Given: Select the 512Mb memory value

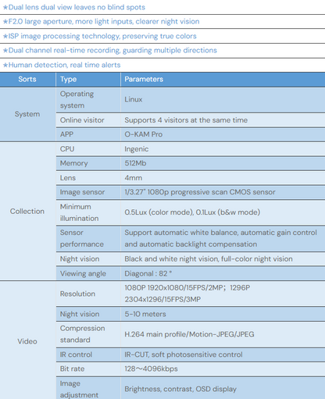Looking at the screenshot, I should point(135,163).
